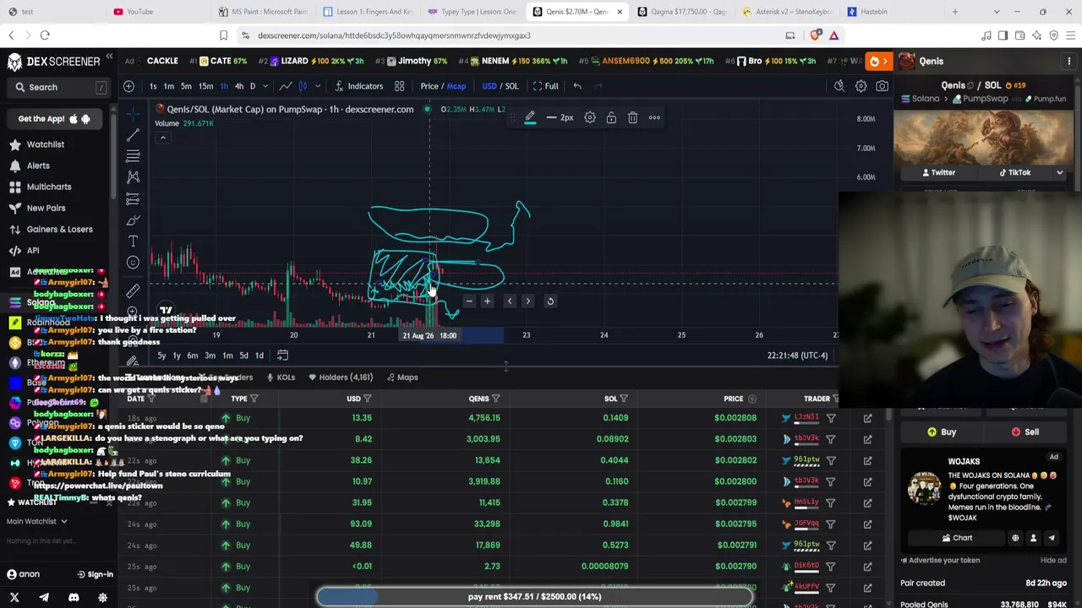Select the text annotation tool
Screen dimensions: 1082x608
point(133,242)
